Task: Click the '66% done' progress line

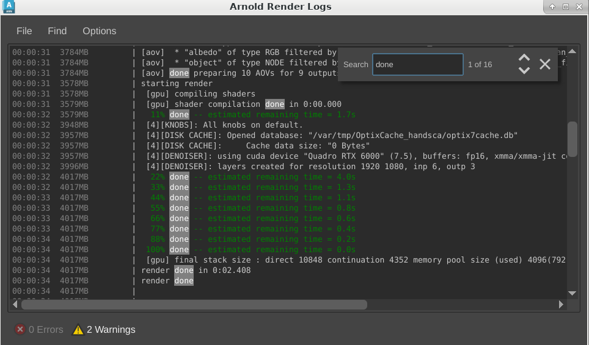Action: coord(253,219)
